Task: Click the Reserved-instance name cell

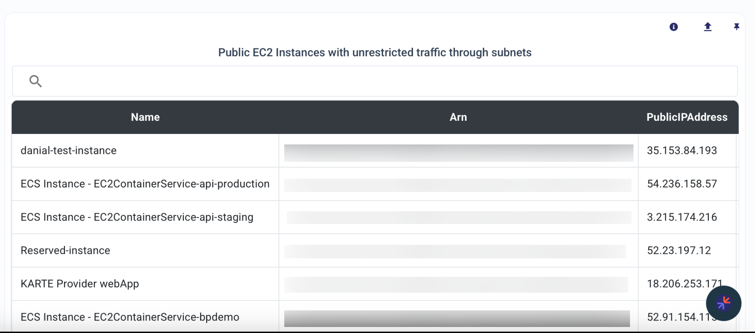Action: (65, 250)
